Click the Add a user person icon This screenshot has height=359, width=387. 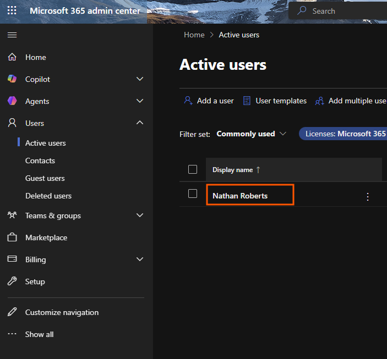(x=188, y=101)
